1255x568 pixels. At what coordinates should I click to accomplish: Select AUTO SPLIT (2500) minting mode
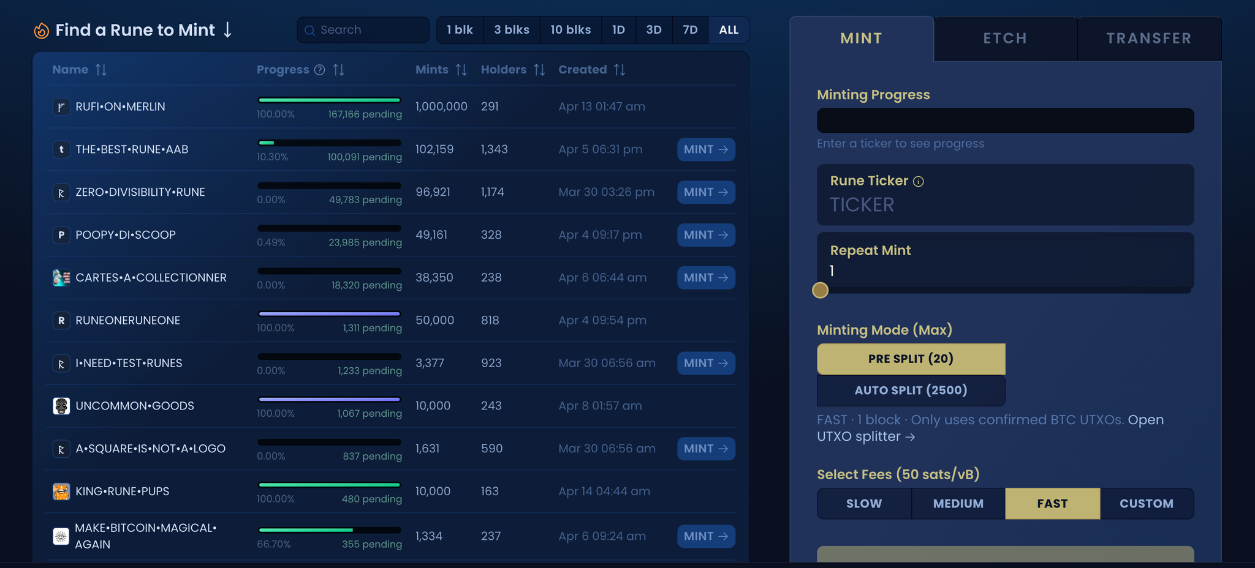click(911, 390)
